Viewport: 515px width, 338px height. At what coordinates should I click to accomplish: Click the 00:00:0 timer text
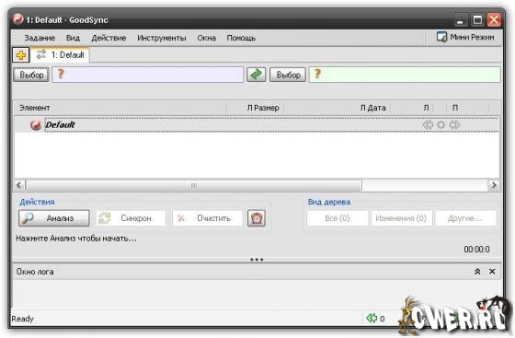tap(476, 250)
